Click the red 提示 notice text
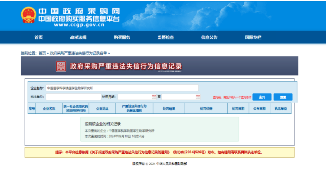 pos(159,152)
